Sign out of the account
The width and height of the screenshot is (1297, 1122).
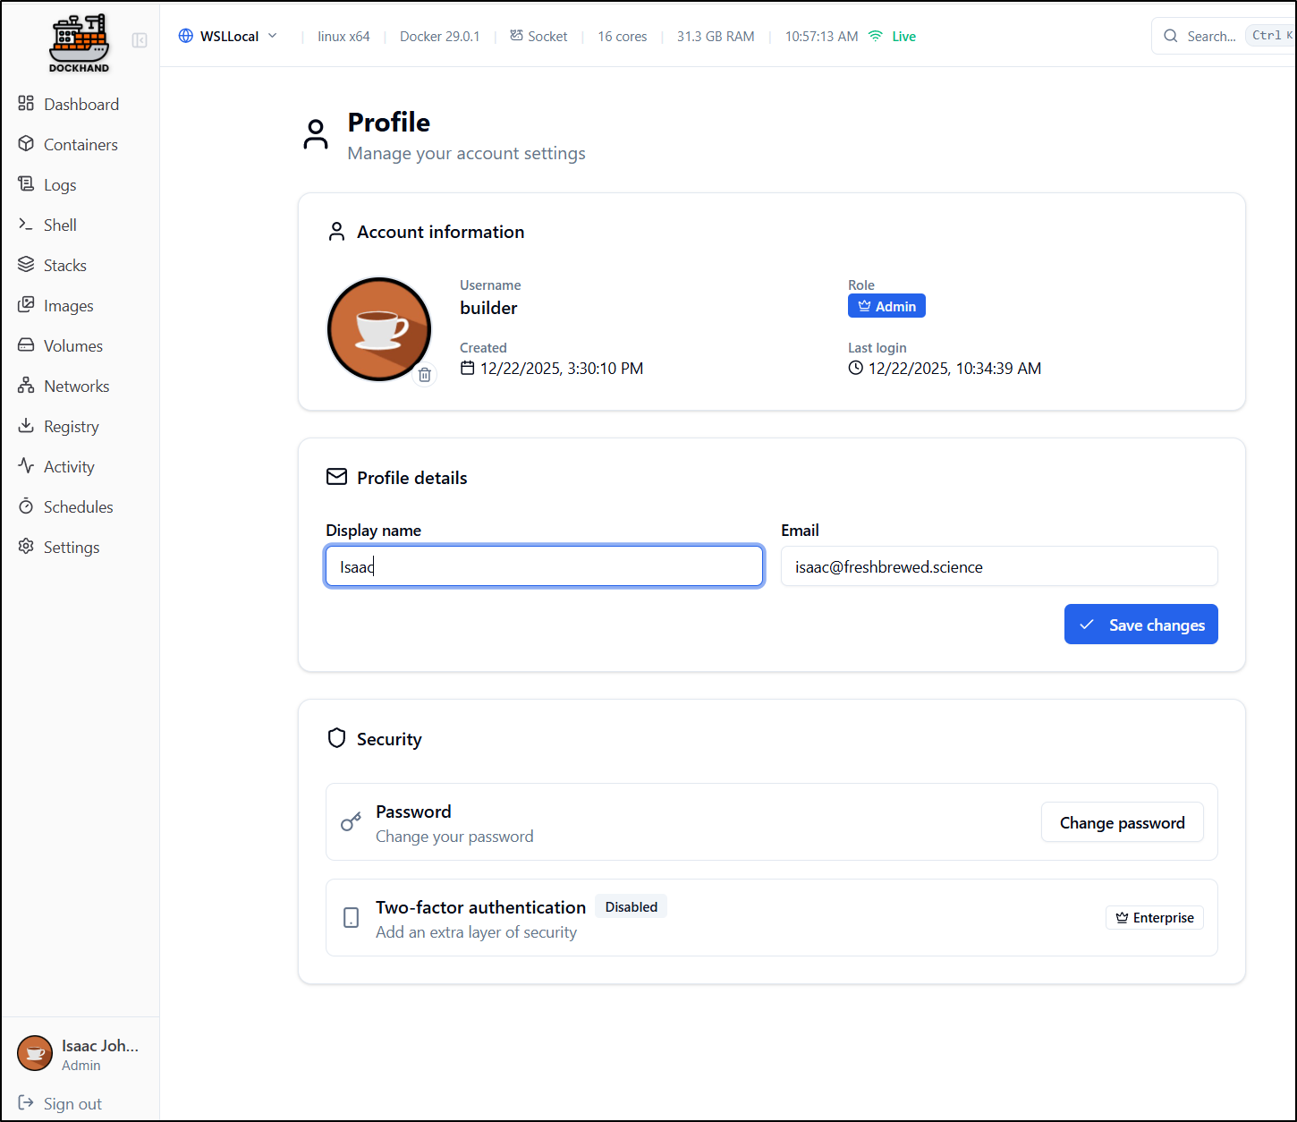[72, 1104]
